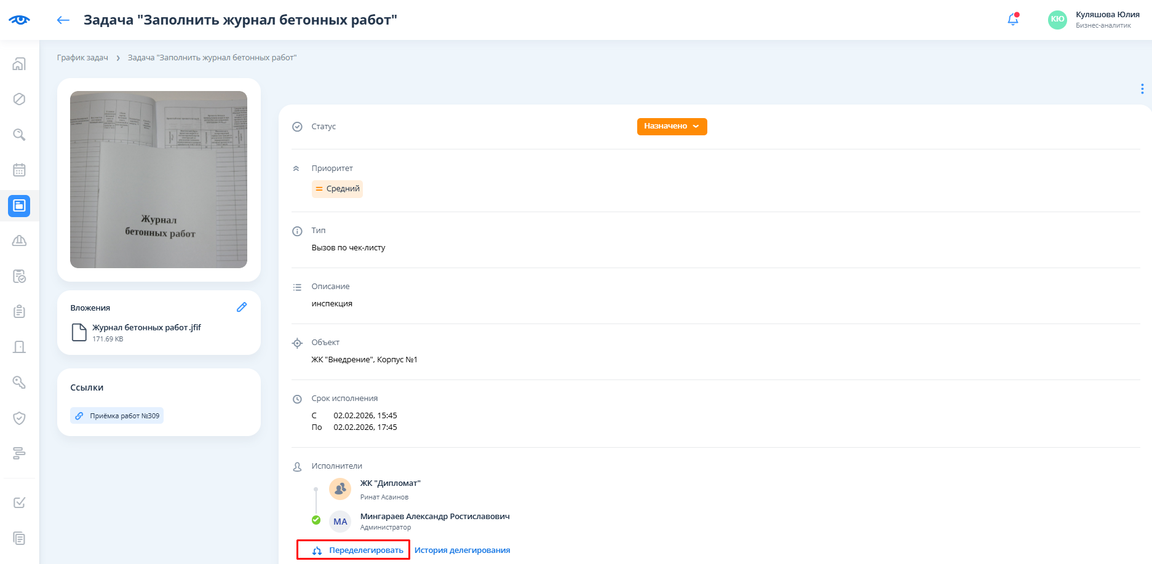Click the "Переделегировать" button

[x=353, y=550]
